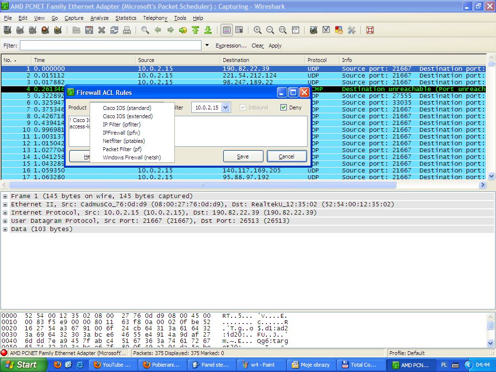Choose Windows Firewall (netsh) option
The width and height of the screenshot is (496, 372).
132,157
